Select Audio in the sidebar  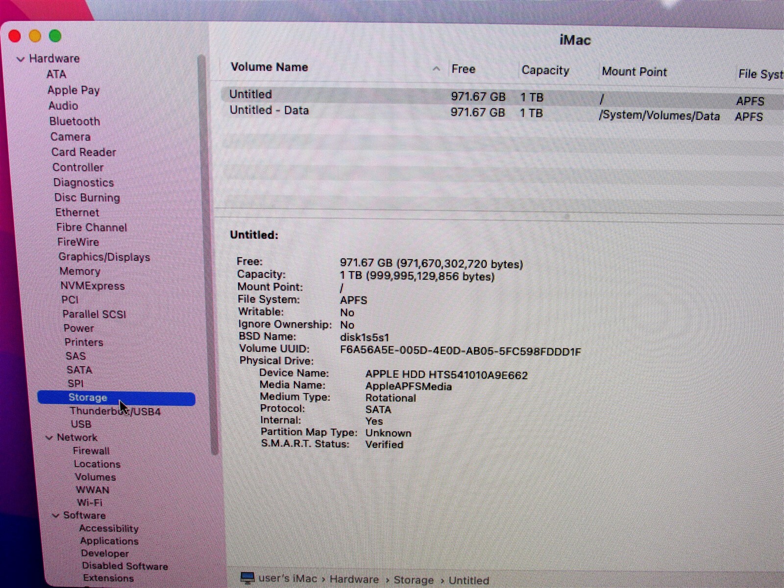(x=63, y=106)
